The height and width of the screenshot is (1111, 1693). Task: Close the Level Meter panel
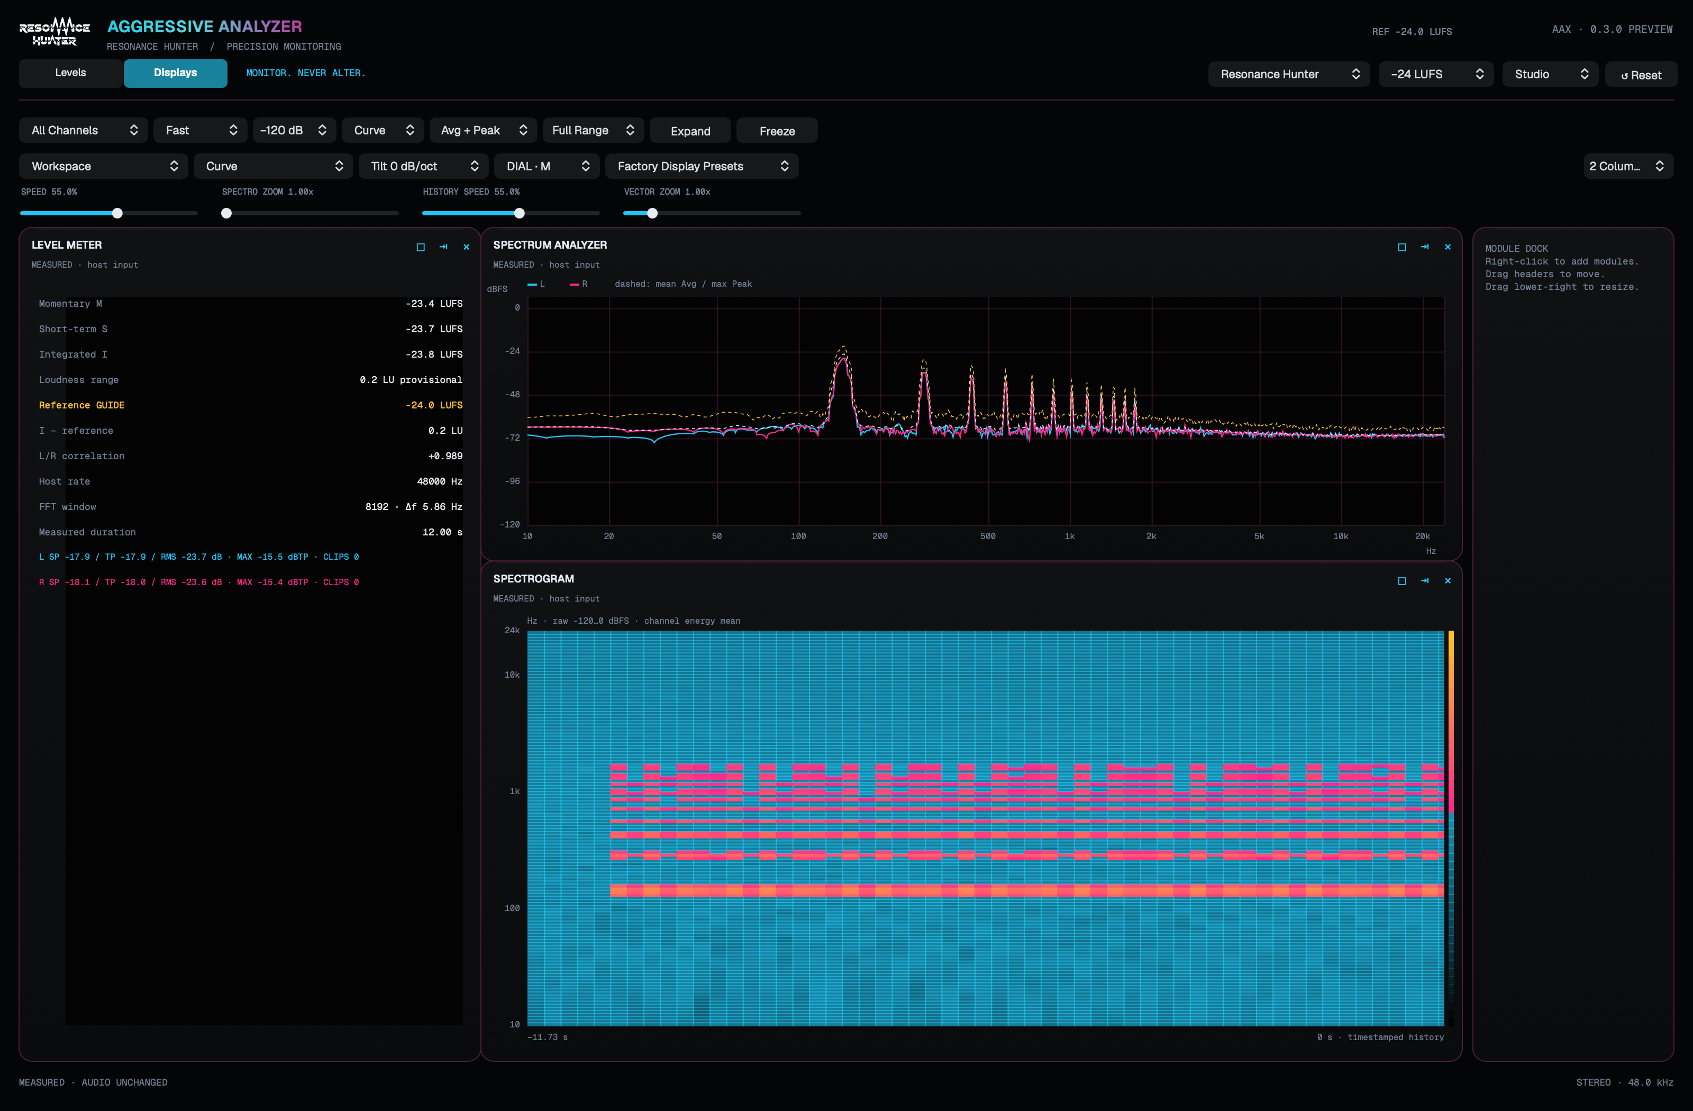pos(467,247)
